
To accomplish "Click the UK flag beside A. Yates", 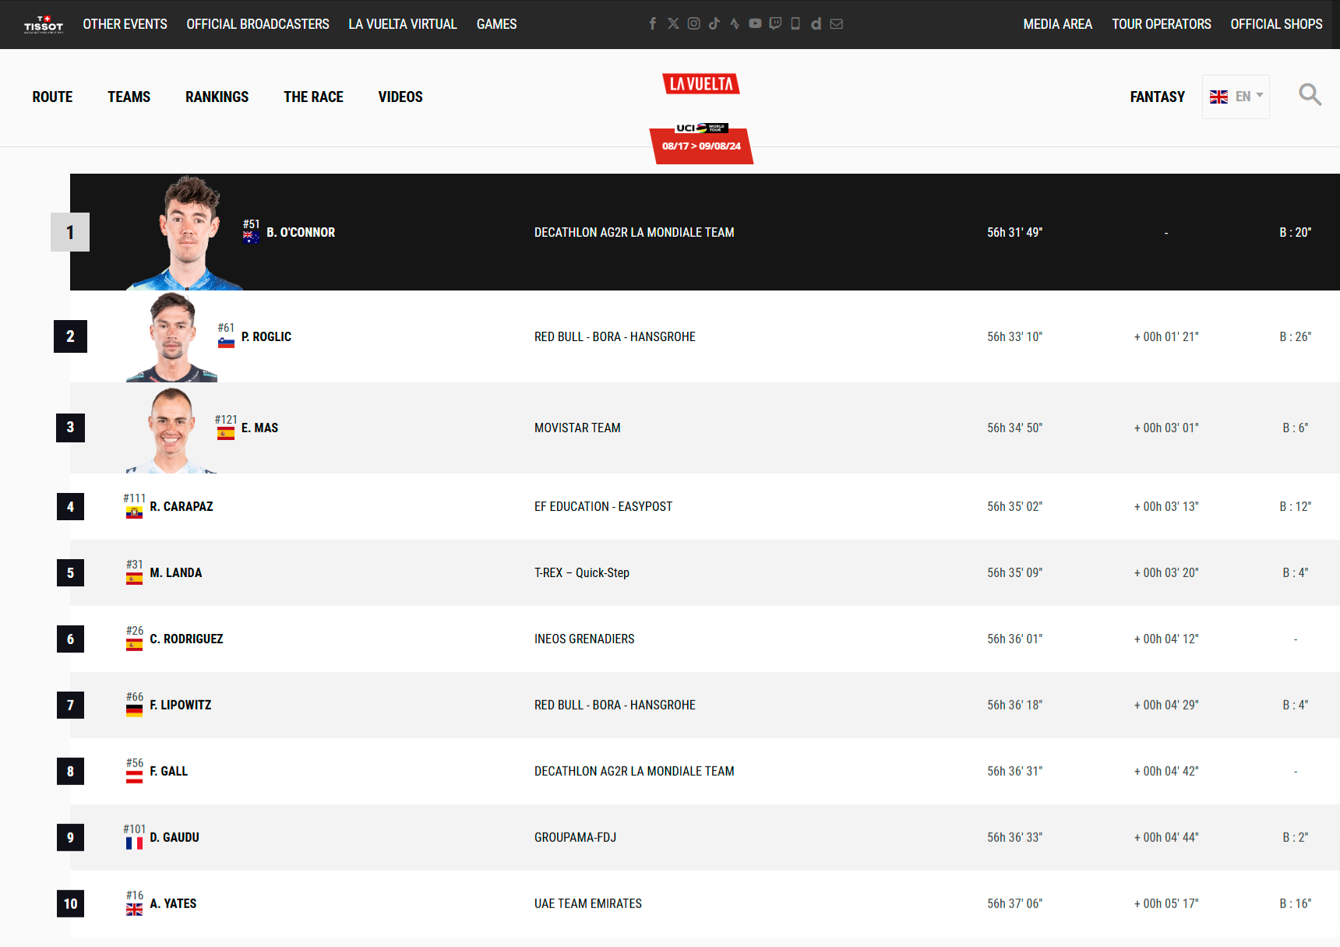I will (x=134, y=910).
